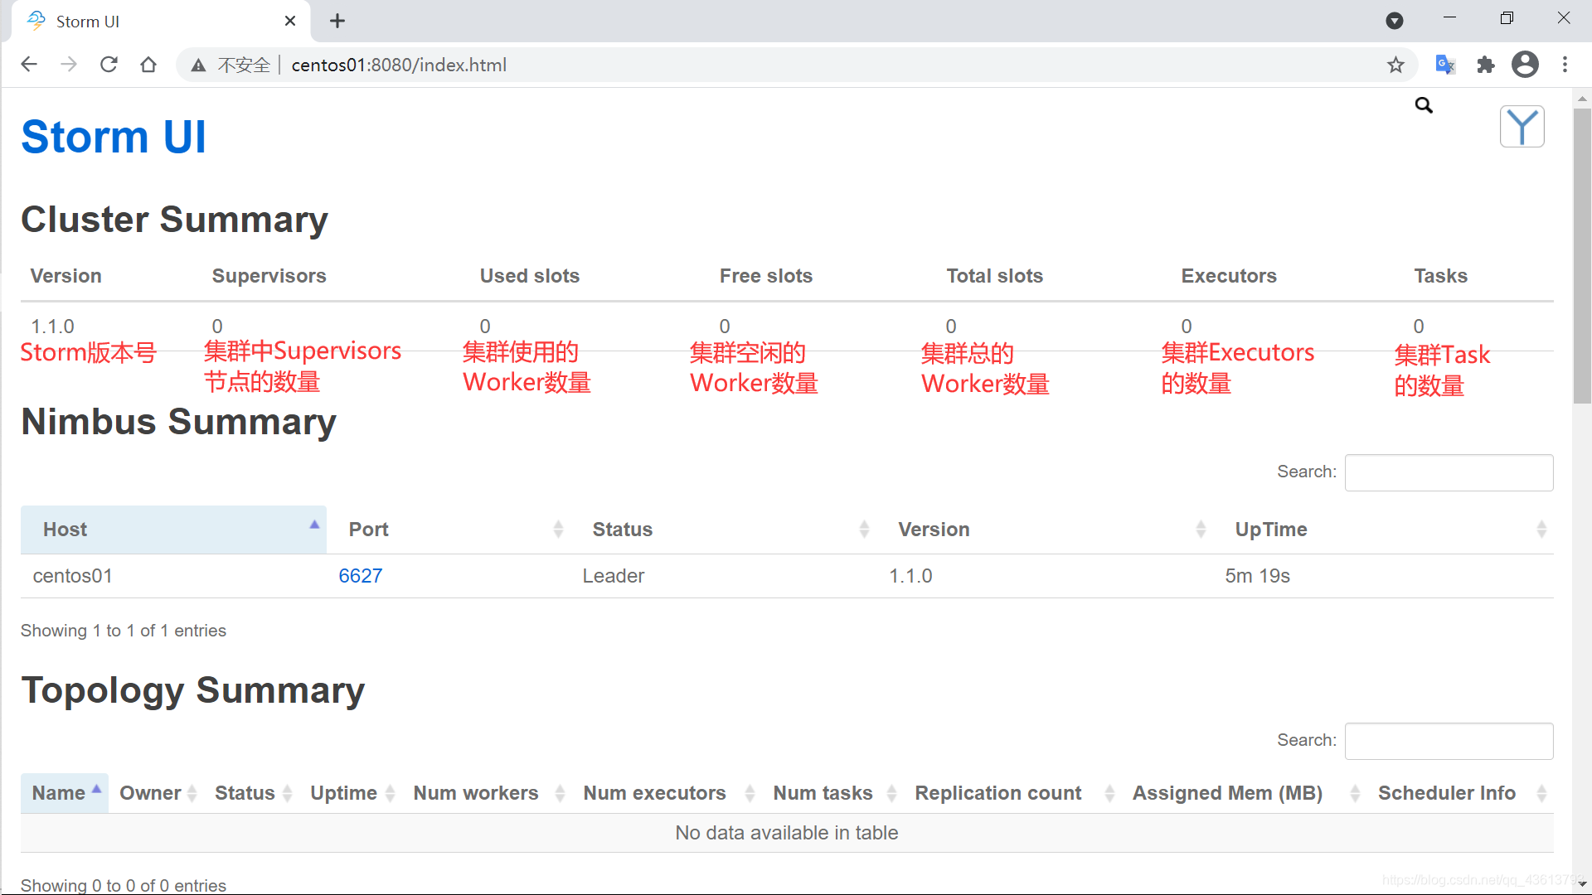Open Chrome three-dot options menu
Screen dimensions: 1592x895
(1565, 65)
